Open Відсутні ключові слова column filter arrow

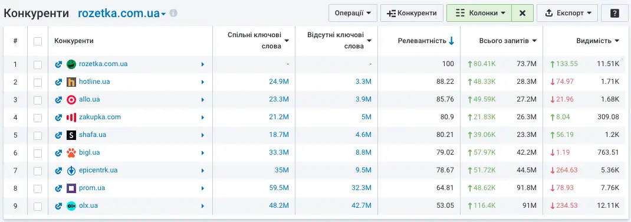coord(369,41)
